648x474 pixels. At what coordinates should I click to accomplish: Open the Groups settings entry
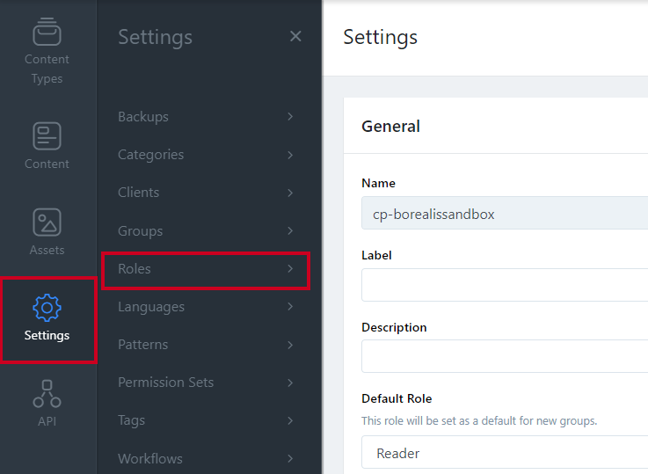(x=206, y=230)
